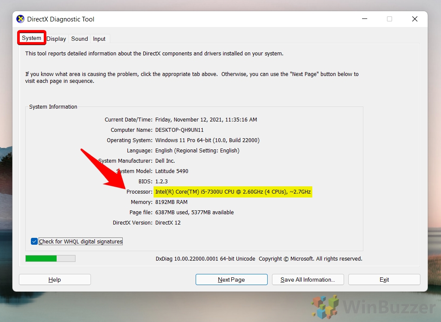Click the Current Date/Time value
This screenshot has height=322, width=441.
206,120
